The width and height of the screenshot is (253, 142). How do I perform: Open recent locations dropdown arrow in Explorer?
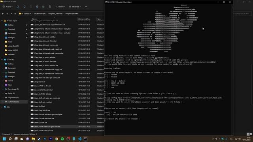(x=11, y=14)
